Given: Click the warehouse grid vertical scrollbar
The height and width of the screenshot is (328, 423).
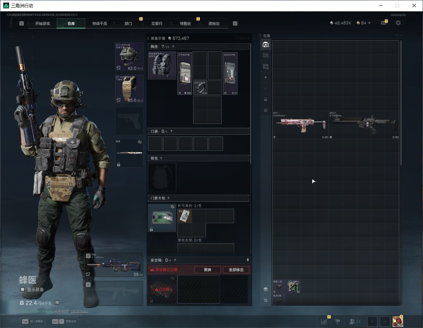Looking at the screenshot, I should [401, 102].
